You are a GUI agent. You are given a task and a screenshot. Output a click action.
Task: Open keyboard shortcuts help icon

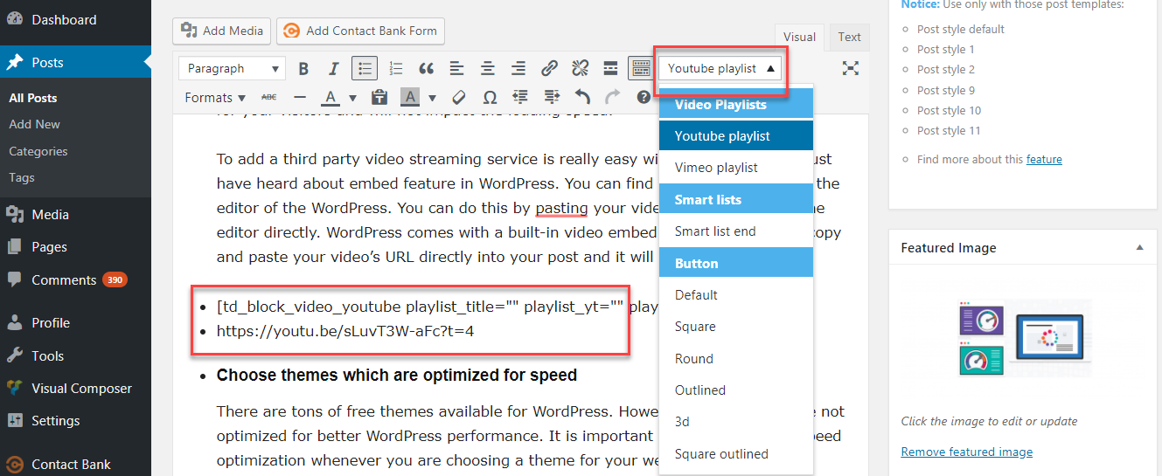tap(644, 97)
